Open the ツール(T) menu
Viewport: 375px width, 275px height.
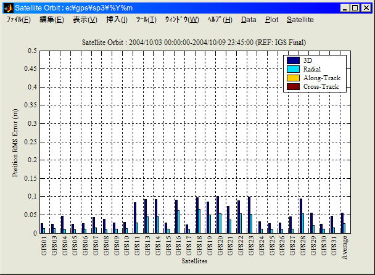146,20
